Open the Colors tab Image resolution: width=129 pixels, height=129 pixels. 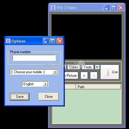74,67
